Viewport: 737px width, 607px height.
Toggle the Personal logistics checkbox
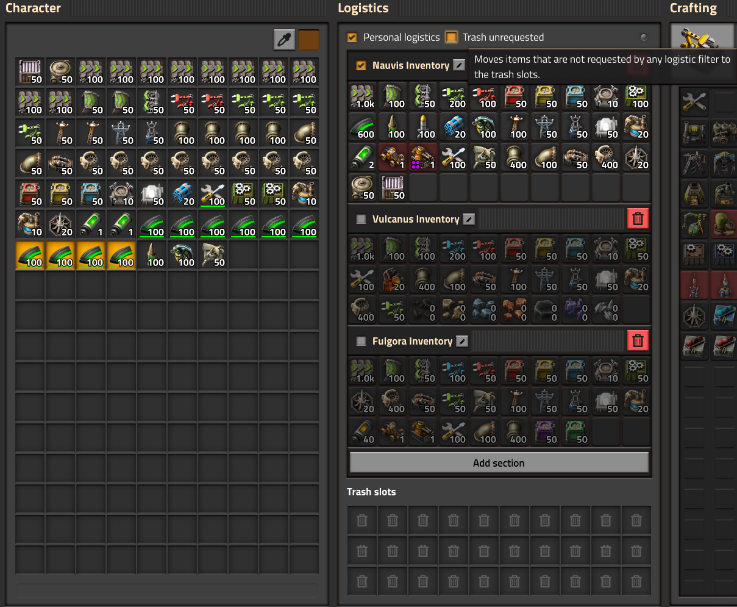point(352,37)
